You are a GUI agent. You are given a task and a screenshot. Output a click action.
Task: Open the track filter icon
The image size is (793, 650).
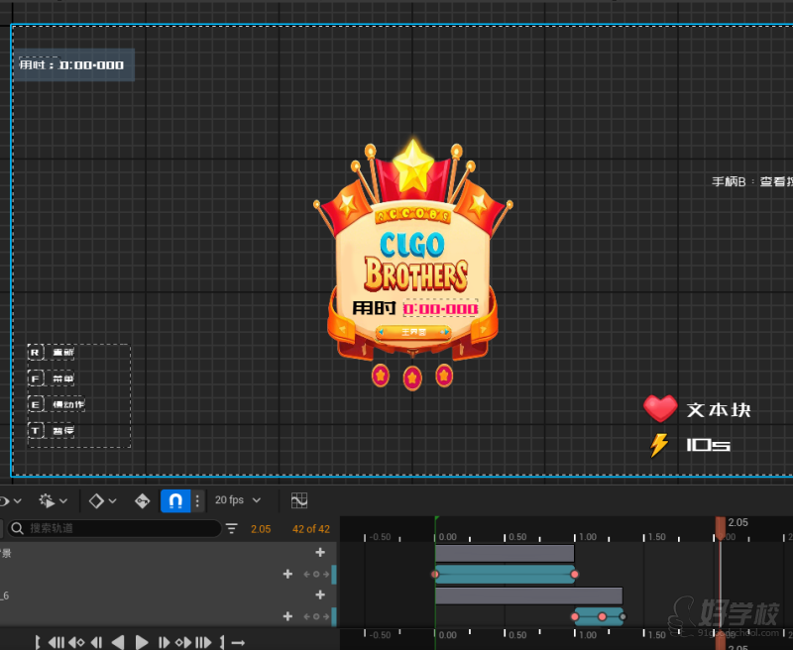pos(232,529)
